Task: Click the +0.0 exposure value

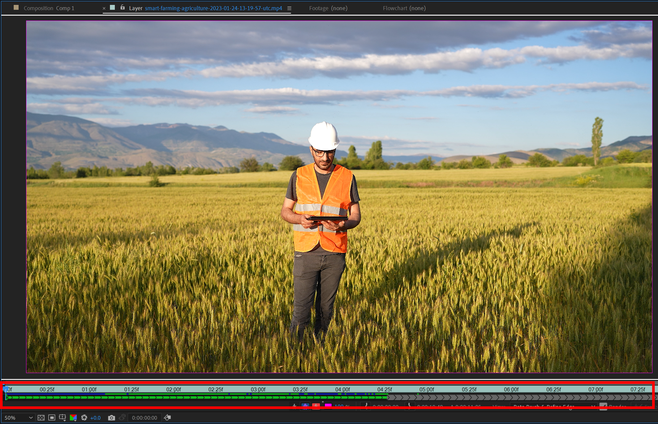Action: pos(96,418)
